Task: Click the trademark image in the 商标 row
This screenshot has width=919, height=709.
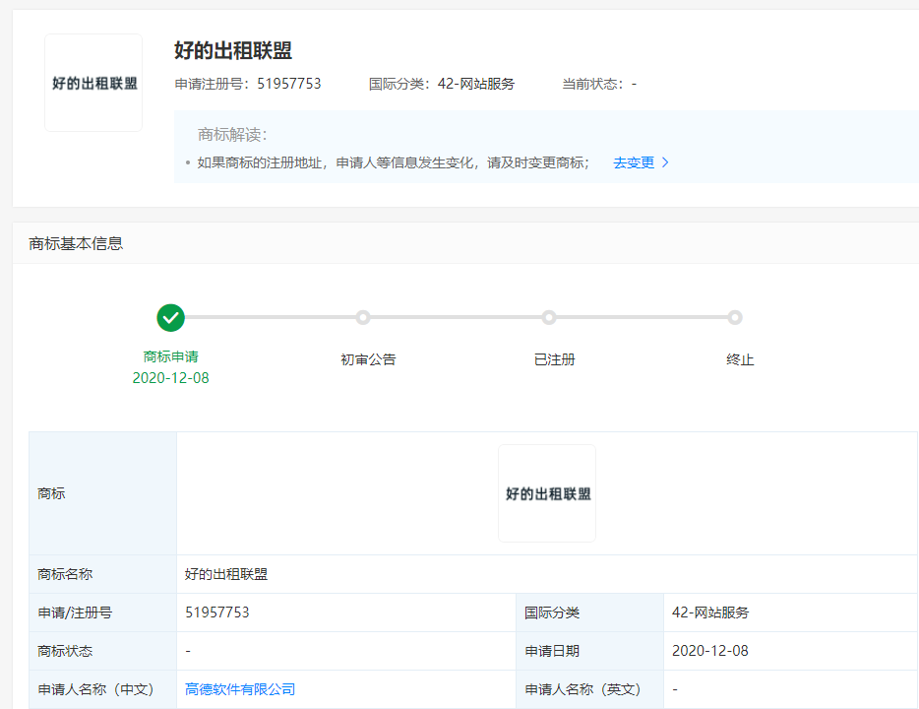Action: point(547,493)
